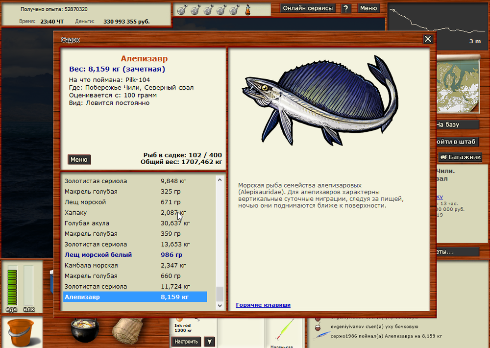Click the fishing keep net icon
Screen dimensions: 490x348
click(x=128, y=332)
